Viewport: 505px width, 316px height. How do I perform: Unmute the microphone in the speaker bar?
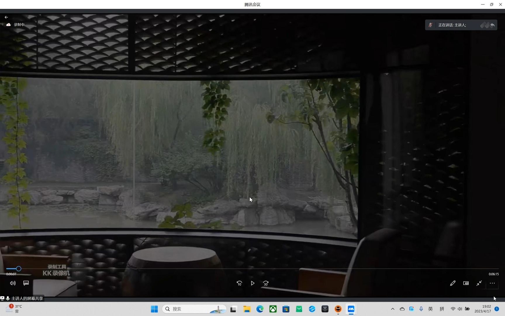coord(430,25)
